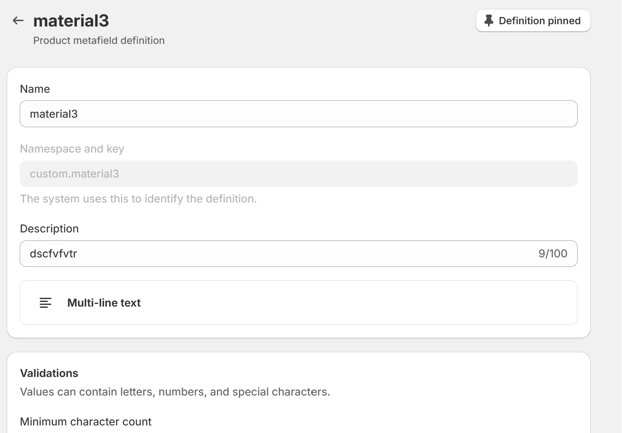Click the Minimum character count label
Screen dimensions: 622x433
(x=86, y=422)
